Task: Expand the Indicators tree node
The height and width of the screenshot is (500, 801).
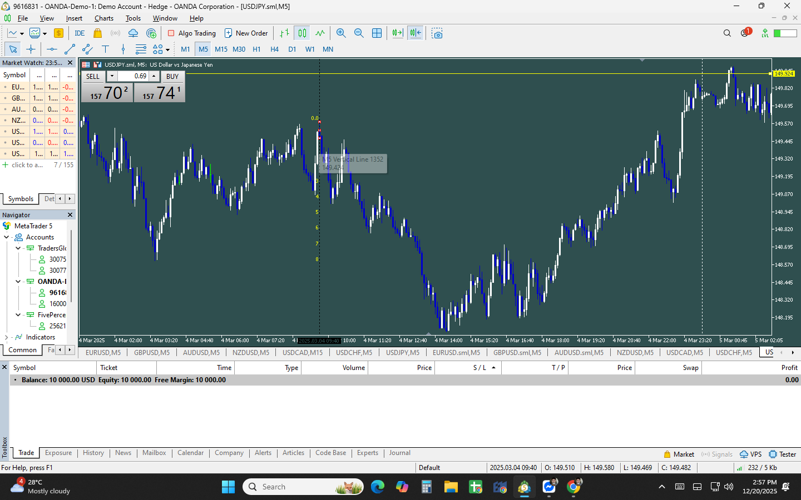Action: pyautogui.click(x=7, y=337)
